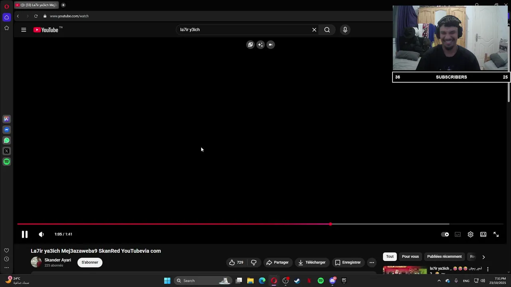This screenshot has width=511, height=287.
Task: Show hidden system tray icons
Action: click(x=439, y=281)
